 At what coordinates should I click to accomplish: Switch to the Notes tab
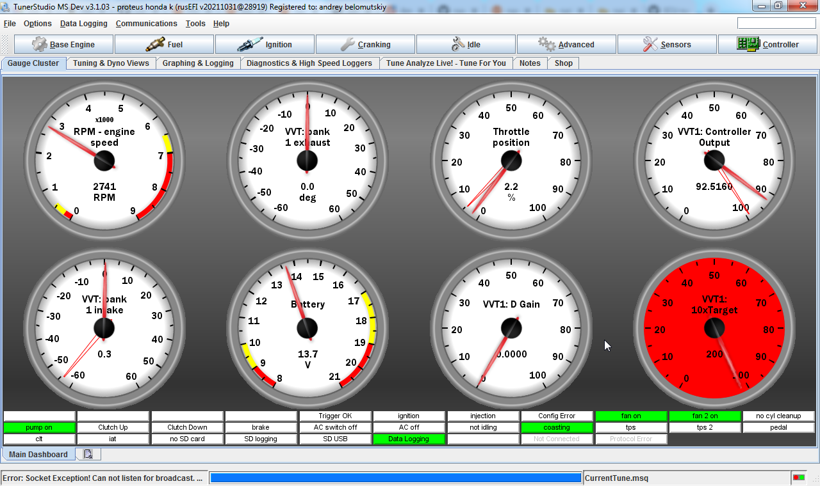click(x=530, y=63)
